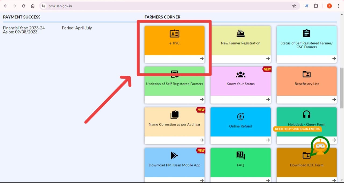Image resolution: width=344 pixels, height=183 pixels.
Task: Click the FARMERS CORNER heading
Action: click(162, 17)
